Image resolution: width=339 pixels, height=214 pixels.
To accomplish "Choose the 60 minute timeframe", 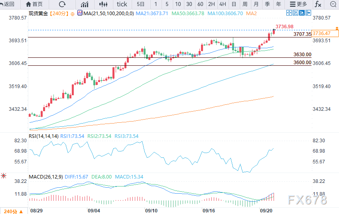I will pyautogui.click(x=200, y=4).
